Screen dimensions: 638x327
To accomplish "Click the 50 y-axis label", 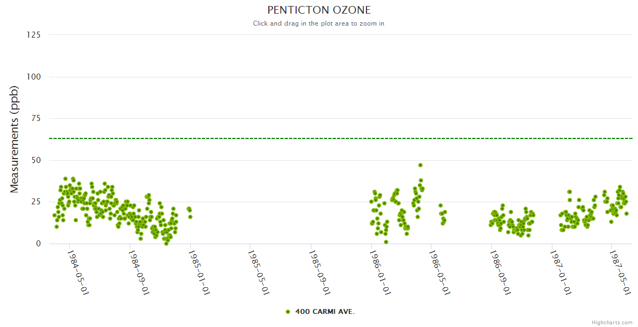I will (36, 160).
